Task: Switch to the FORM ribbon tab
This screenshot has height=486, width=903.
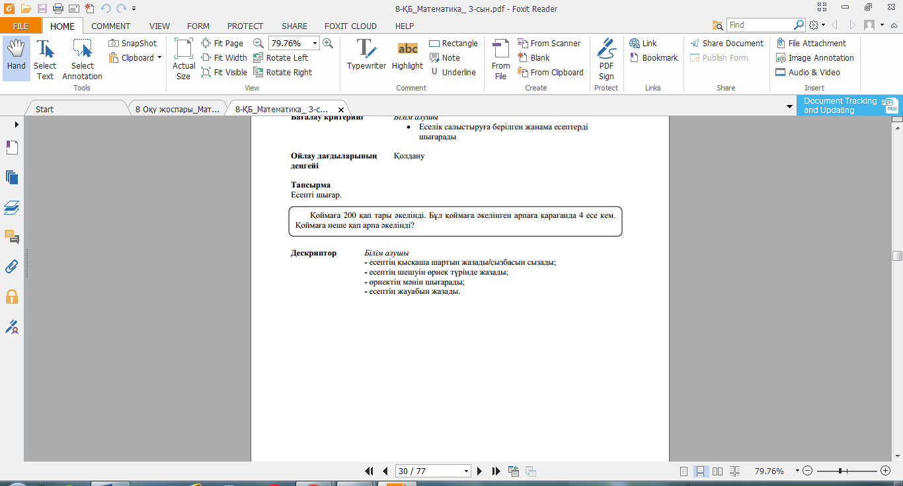Action: [x=198, y=26]
